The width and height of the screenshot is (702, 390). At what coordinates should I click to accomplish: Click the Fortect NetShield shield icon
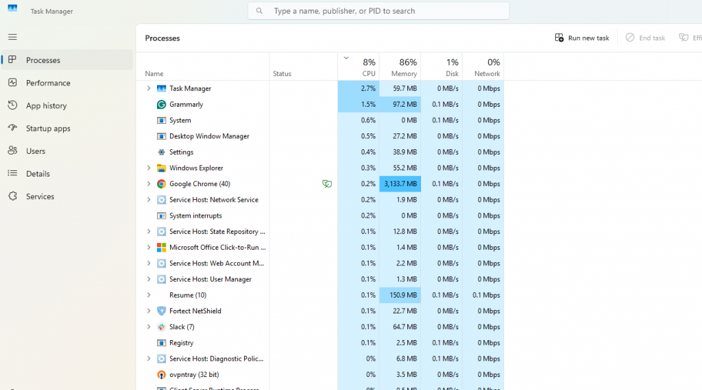[161, 311]
